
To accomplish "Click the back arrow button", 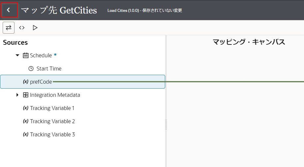I will coord(9,10).
